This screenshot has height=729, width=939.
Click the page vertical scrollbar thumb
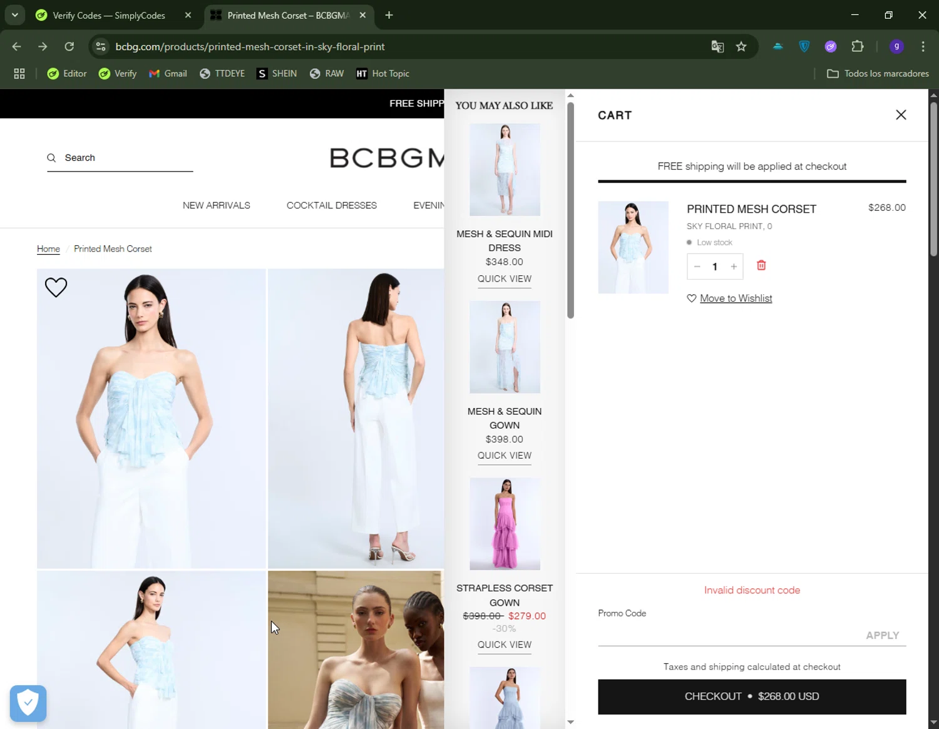(x=933, y=178)
